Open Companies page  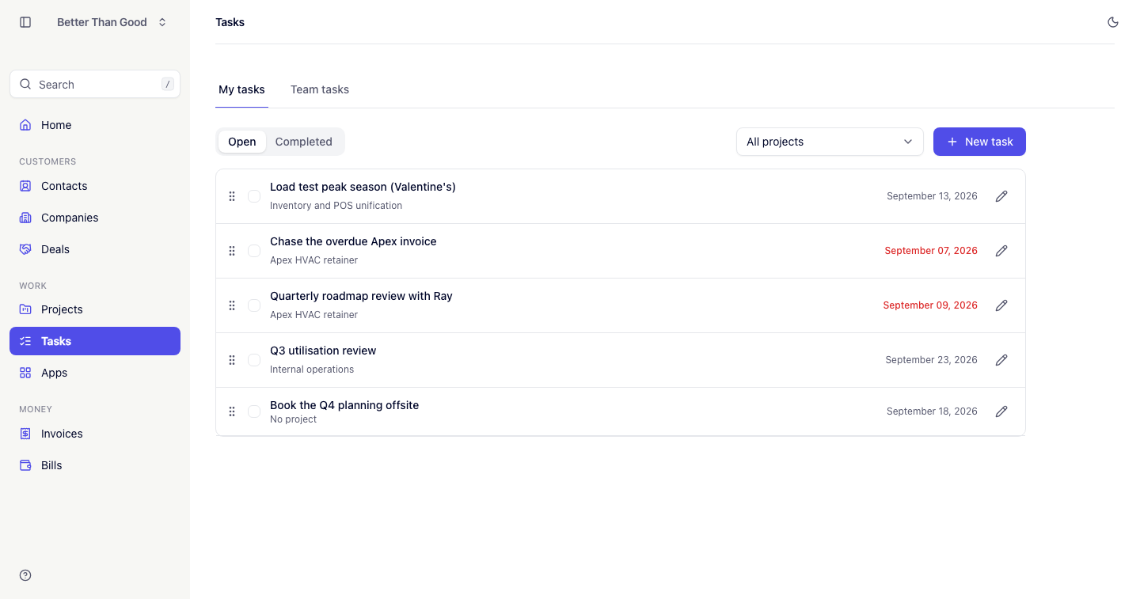[95, 218]
